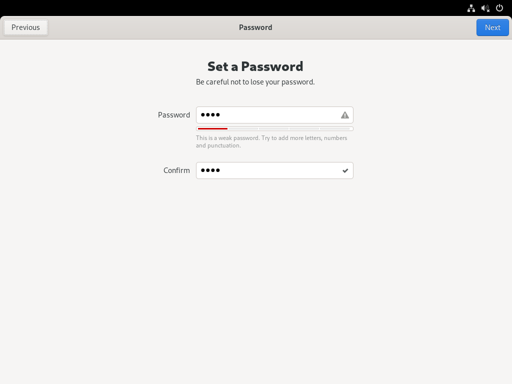Click the "Confirm" field label
The height and width of the screenshot is (384, 512).
176,170
